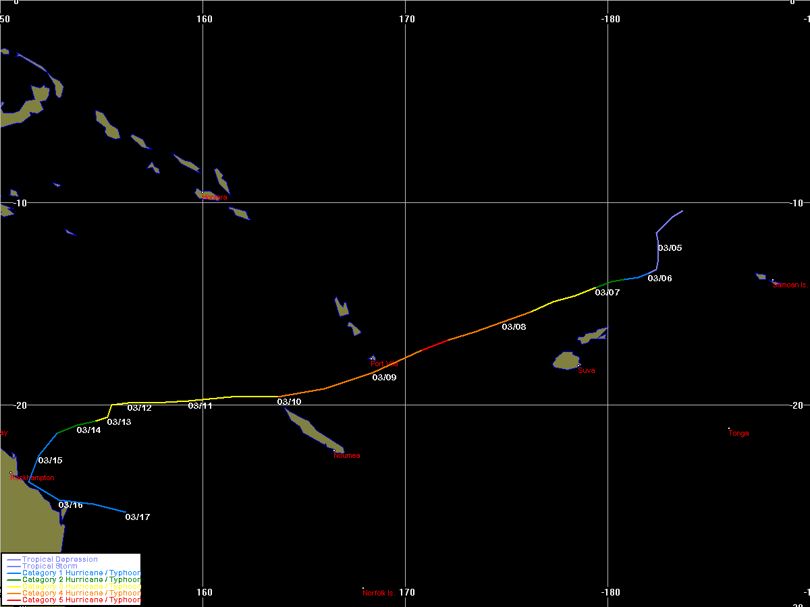Click the Tropical Depression legend entry
Image resolution: width=810 pixels, height=607 pixels.
pos(59,560)
